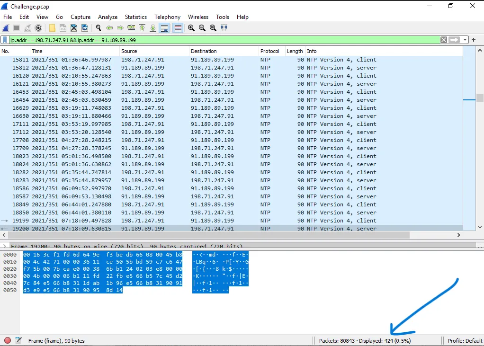
Task: Open the Wireless menu
Action: coord(198,17)
